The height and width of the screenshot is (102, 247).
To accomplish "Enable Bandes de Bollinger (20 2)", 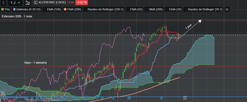I will pyautogui.click(x=203, y=10).
